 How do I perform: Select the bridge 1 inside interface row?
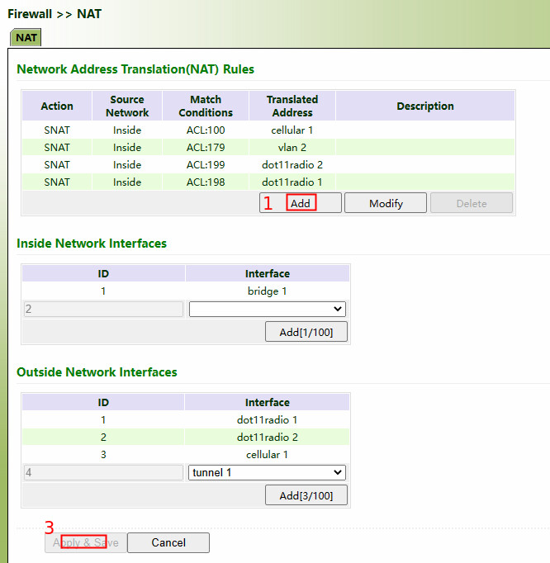point(267,291)
